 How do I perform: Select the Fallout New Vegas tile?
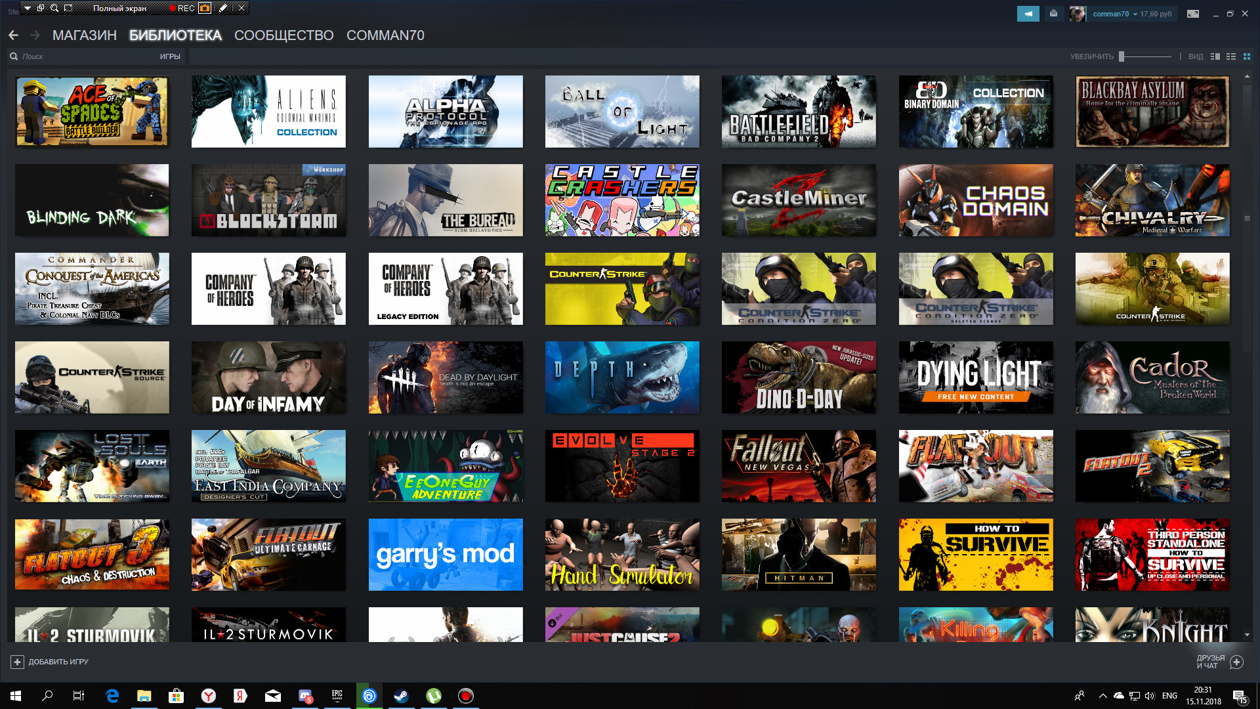pos(799,466)
